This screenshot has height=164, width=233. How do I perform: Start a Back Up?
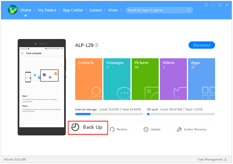88,128
